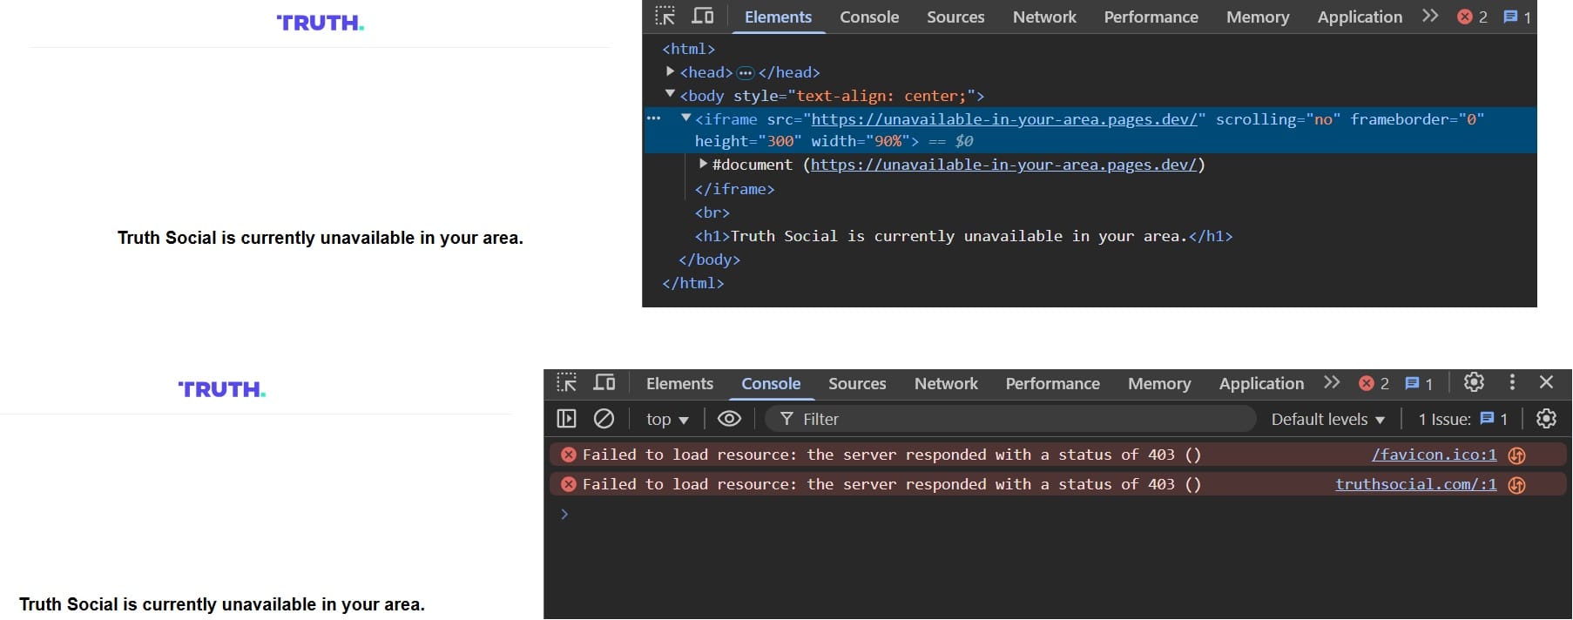The width and height of the screenshot is (1573, 620).
Task: Open #document unavailable-in-your-area URL link
Action: click(1004, 165)
